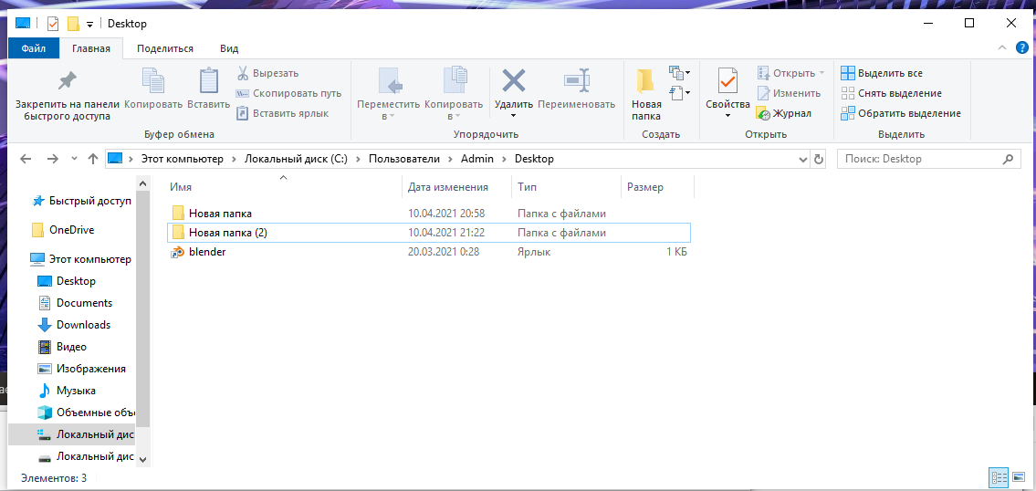1036x491 pixels.
Task: Go back with the left arrow
Action: tap(26, 160)
